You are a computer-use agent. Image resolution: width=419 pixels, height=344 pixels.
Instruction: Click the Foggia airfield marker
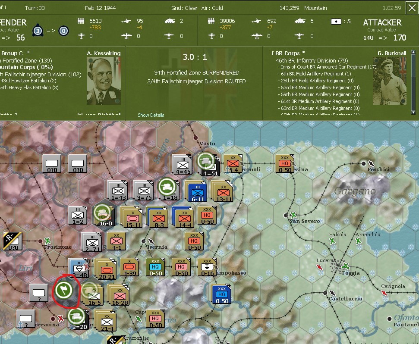(x=346, y=266)
